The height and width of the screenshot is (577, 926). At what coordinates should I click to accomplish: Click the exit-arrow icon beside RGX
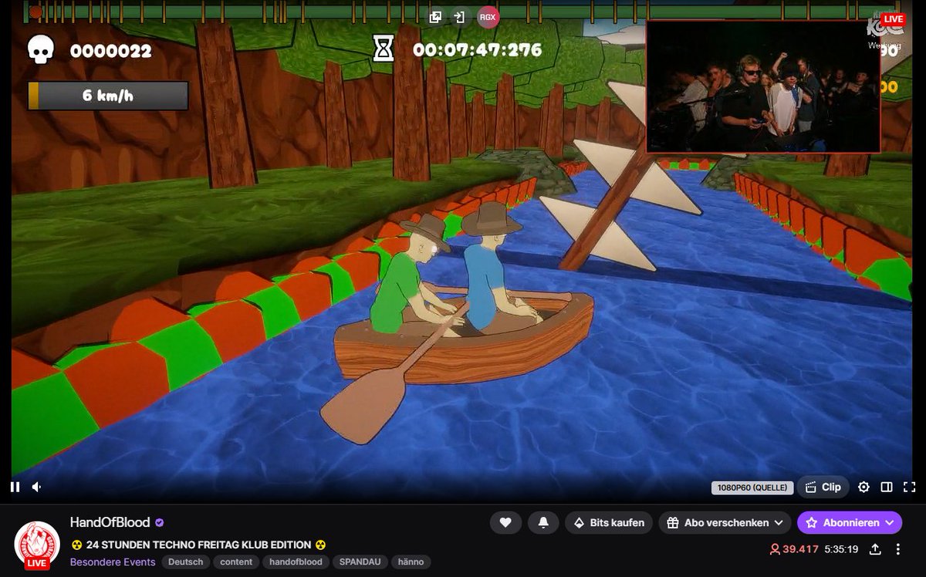pos(460,17)
